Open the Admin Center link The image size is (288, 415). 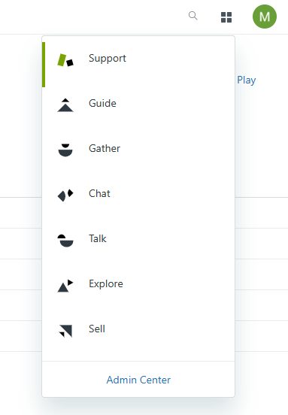tap(138, 380)
